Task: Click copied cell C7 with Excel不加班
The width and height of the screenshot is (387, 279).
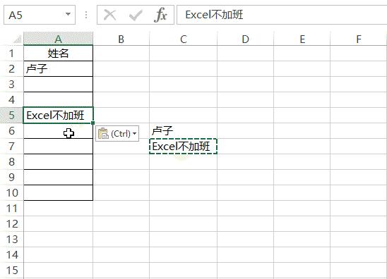Action: pyautogui.click(x=183, y=147)
